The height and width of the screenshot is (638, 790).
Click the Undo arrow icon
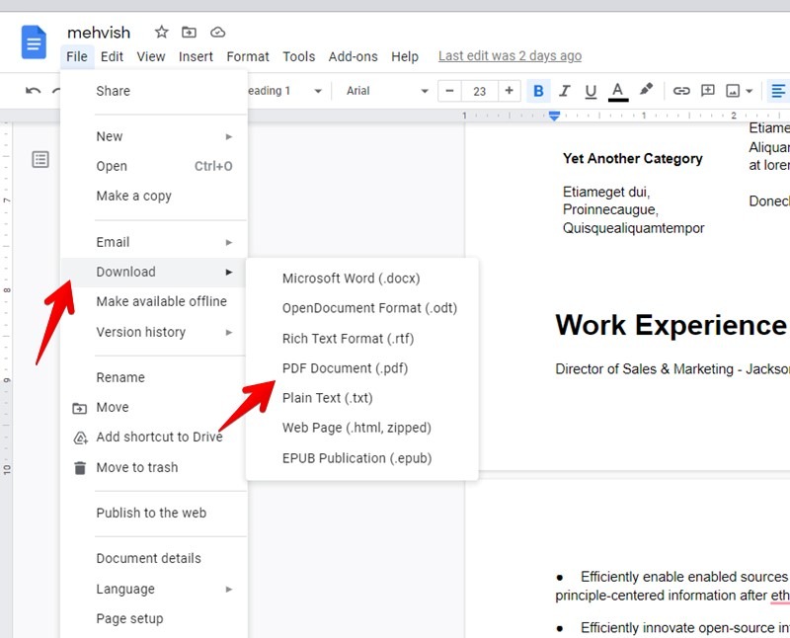[x=31, y=90]
